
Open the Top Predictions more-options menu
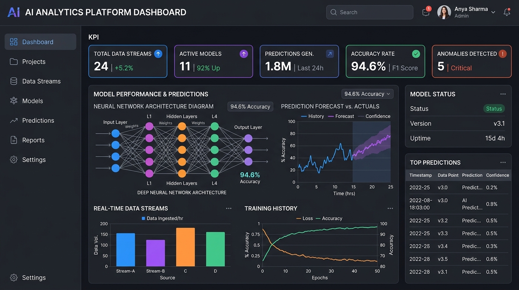pos(503,162)
